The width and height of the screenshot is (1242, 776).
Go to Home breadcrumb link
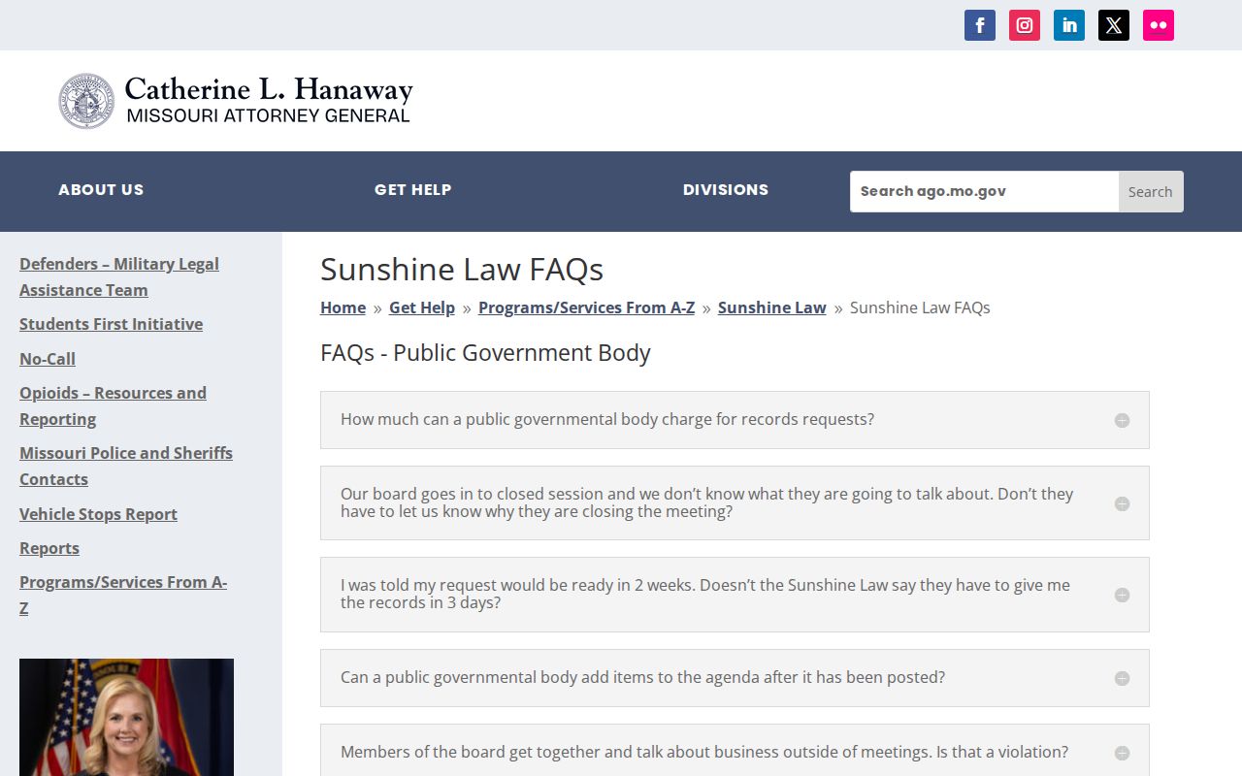click(343, 307)
